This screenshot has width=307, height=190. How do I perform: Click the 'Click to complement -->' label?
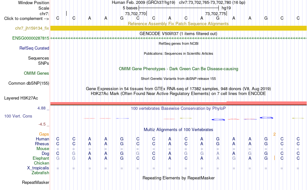(26, 19)
